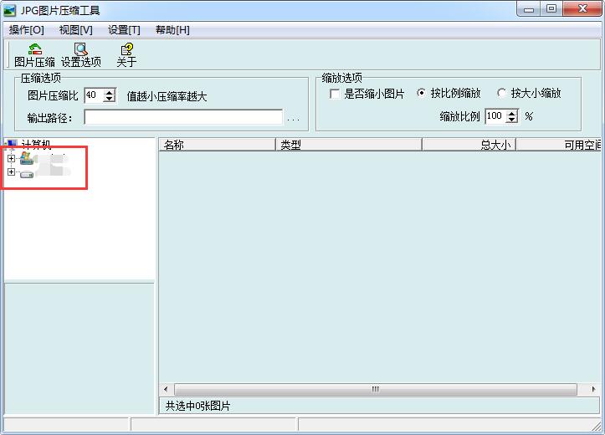
Task: Select the 计算机 root node icon
Action: [x=12, y=145]
